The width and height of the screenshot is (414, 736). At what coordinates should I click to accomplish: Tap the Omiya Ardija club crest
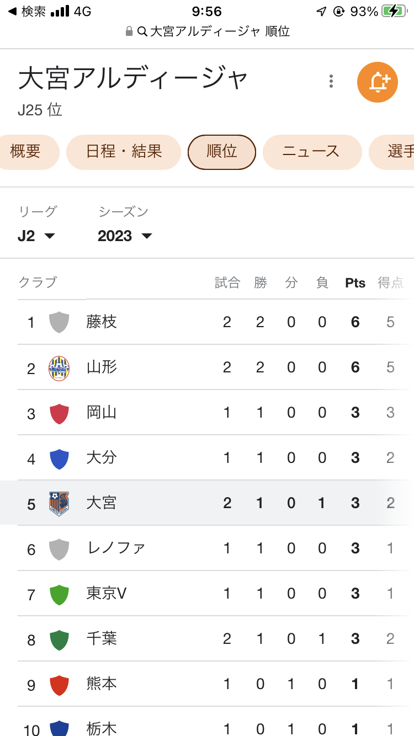click(59, 503)
